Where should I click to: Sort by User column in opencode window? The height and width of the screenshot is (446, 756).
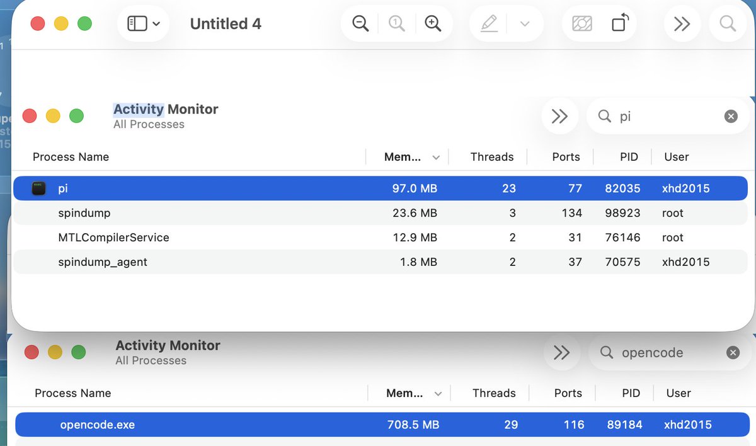point(679,393)
